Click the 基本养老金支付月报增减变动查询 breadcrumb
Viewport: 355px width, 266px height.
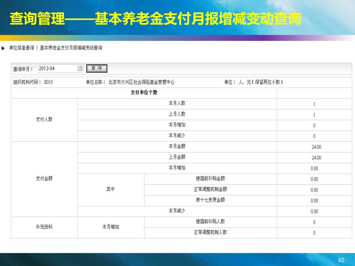tap(71, 48)
